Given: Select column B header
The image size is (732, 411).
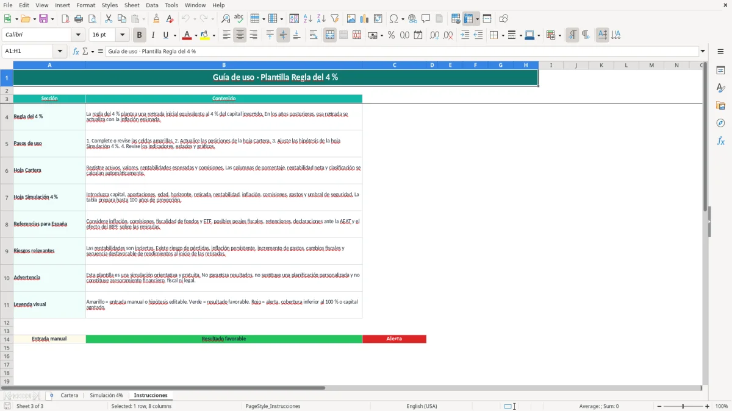Looking at the screenshot, I should point(224,65).
